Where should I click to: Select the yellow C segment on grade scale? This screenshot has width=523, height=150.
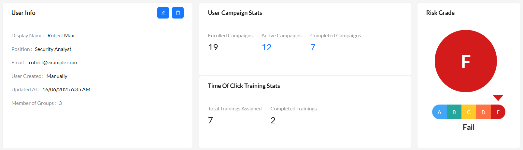pos(469,112)
